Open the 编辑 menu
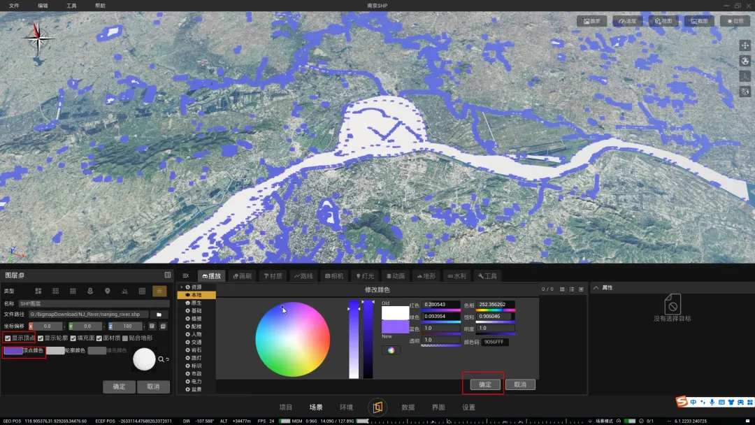This screenshot has height=425, width=755. (x=43, y=6)
